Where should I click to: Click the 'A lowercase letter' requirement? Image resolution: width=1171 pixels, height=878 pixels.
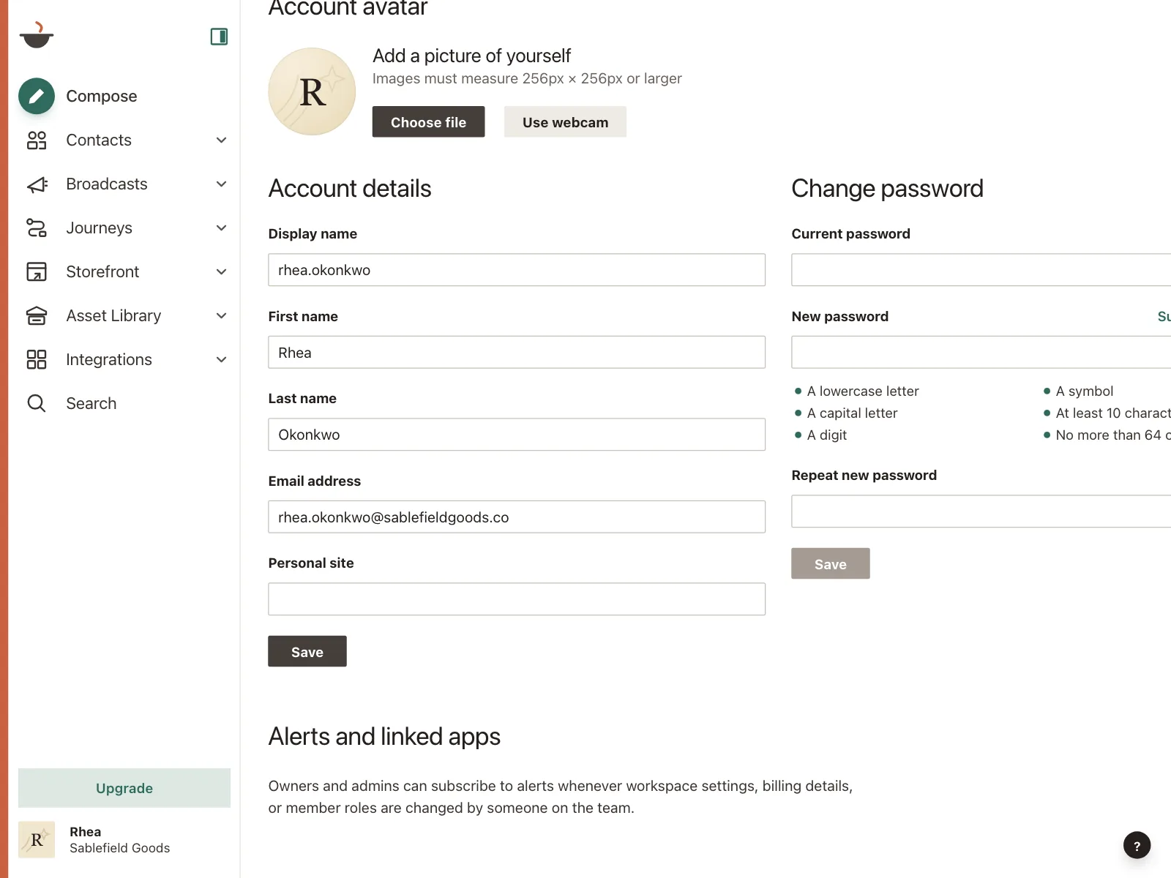(x=863, y=391)
